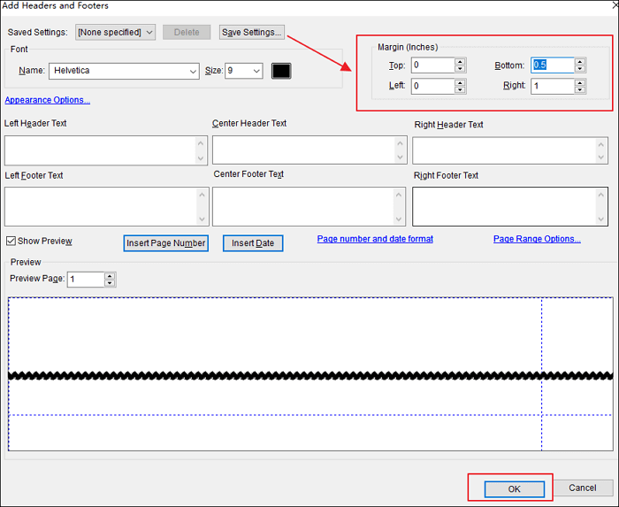619x507 pixels.
Task: Open Page number and date format link
Action: 375,239
